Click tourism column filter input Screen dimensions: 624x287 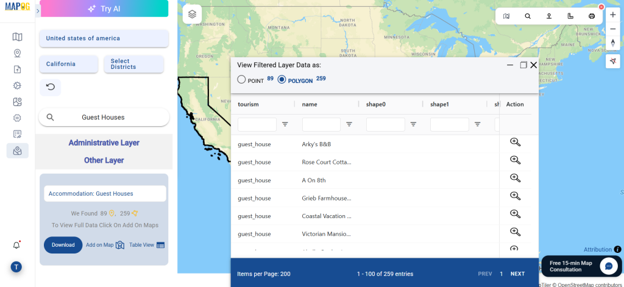click(x=257, y=124)
